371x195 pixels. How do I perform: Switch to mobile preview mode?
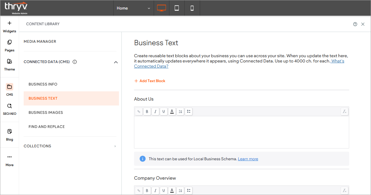tap(192, 8)
